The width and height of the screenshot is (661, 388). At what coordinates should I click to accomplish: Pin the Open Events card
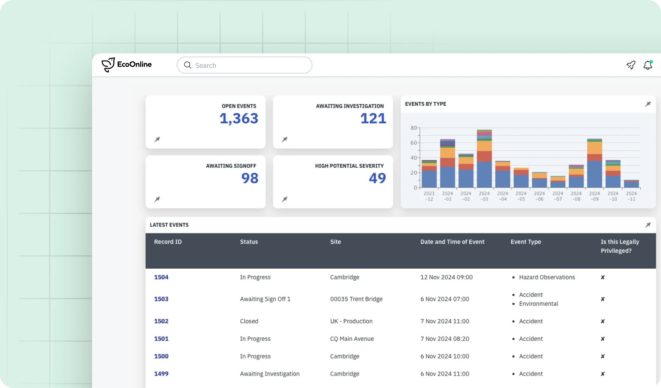[x=157, y=139]
